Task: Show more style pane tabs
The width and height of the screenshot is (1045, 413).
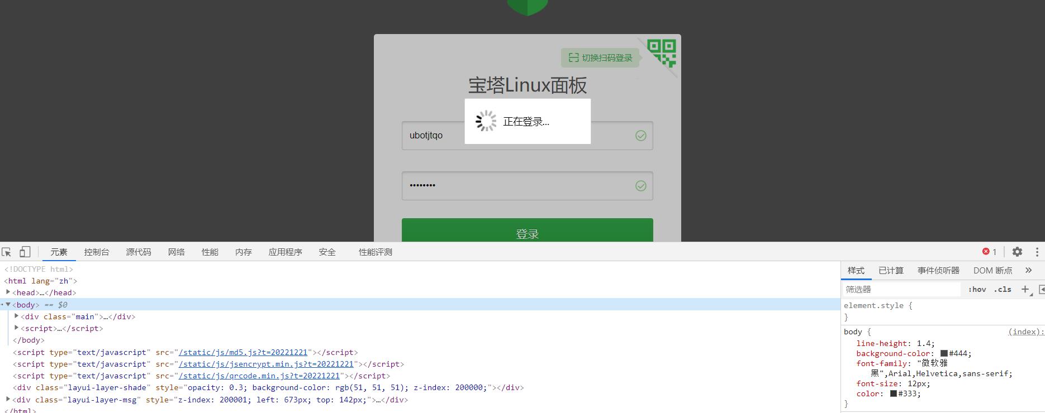Action: [x=1028, y=270]
